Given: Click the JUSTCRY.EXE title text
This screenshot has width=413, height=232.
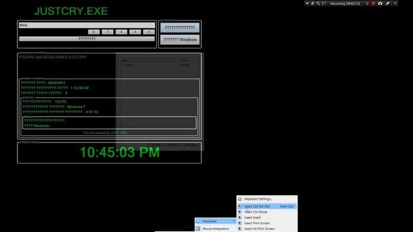Looking at the screenshot, I should (x=71, y=11).
